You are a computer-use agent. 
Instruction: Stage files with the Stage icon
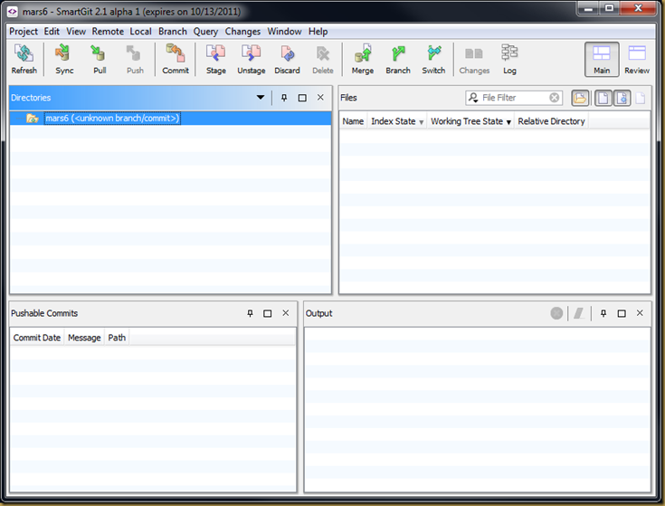[216, 59]
